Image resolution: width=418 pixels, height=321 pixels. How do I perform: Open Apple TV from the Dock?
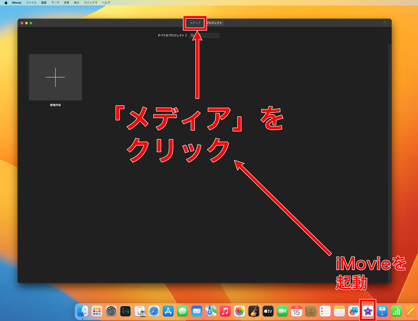(268, 311)
